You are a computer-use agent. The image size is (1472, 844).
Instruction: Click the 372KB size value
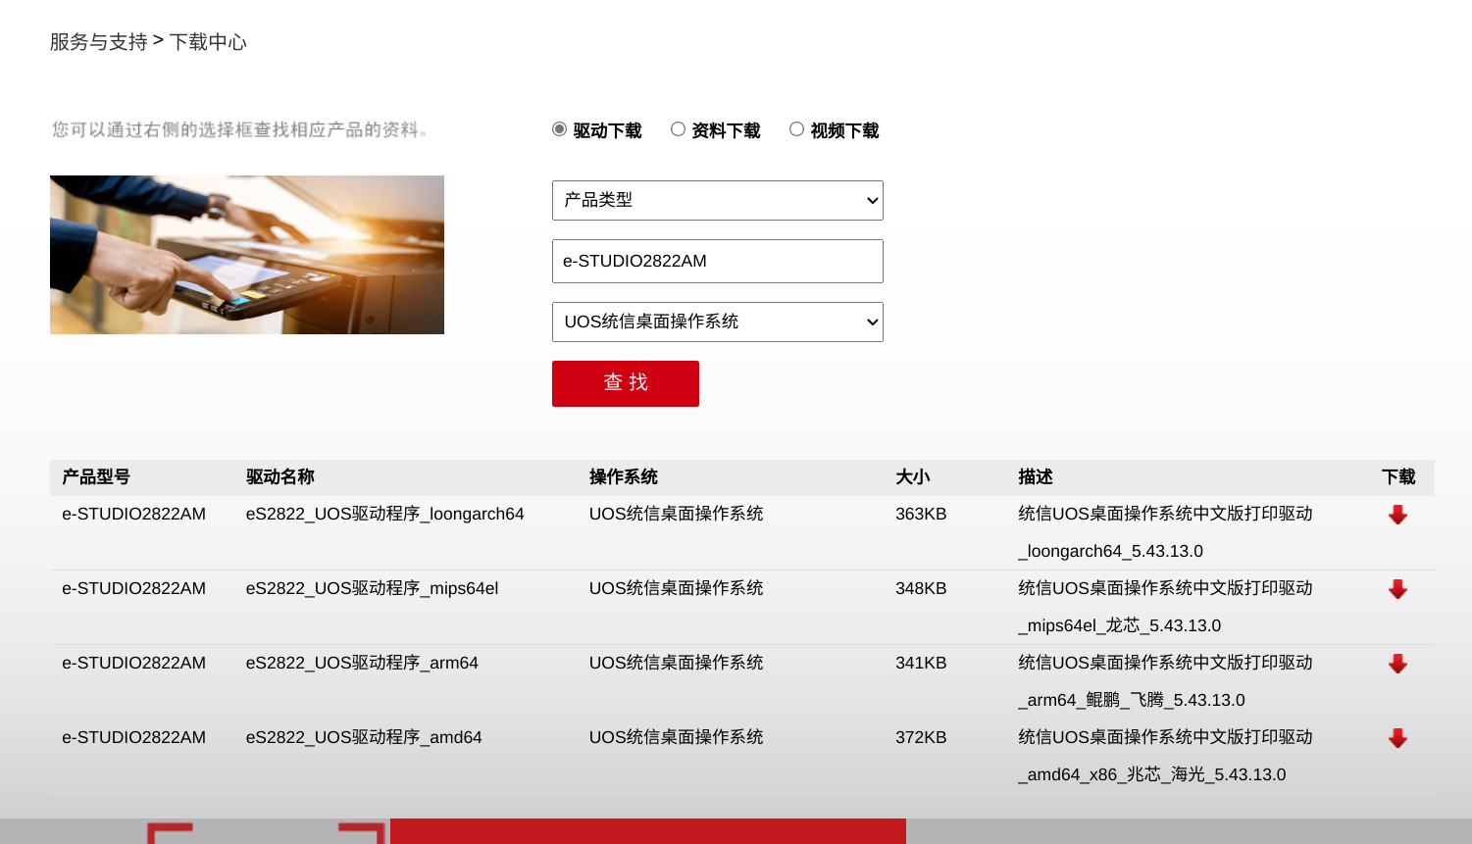[921, 737]
